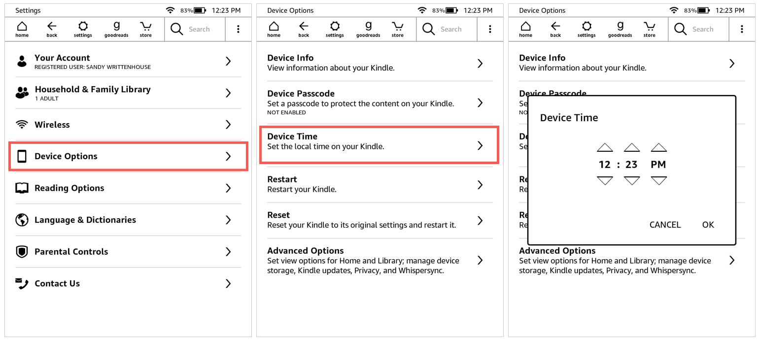This screenshot has height=340, width=759.
Task: Click Wireless wifi icon in list
Action: pyautogui.click(x=22, y=125)
